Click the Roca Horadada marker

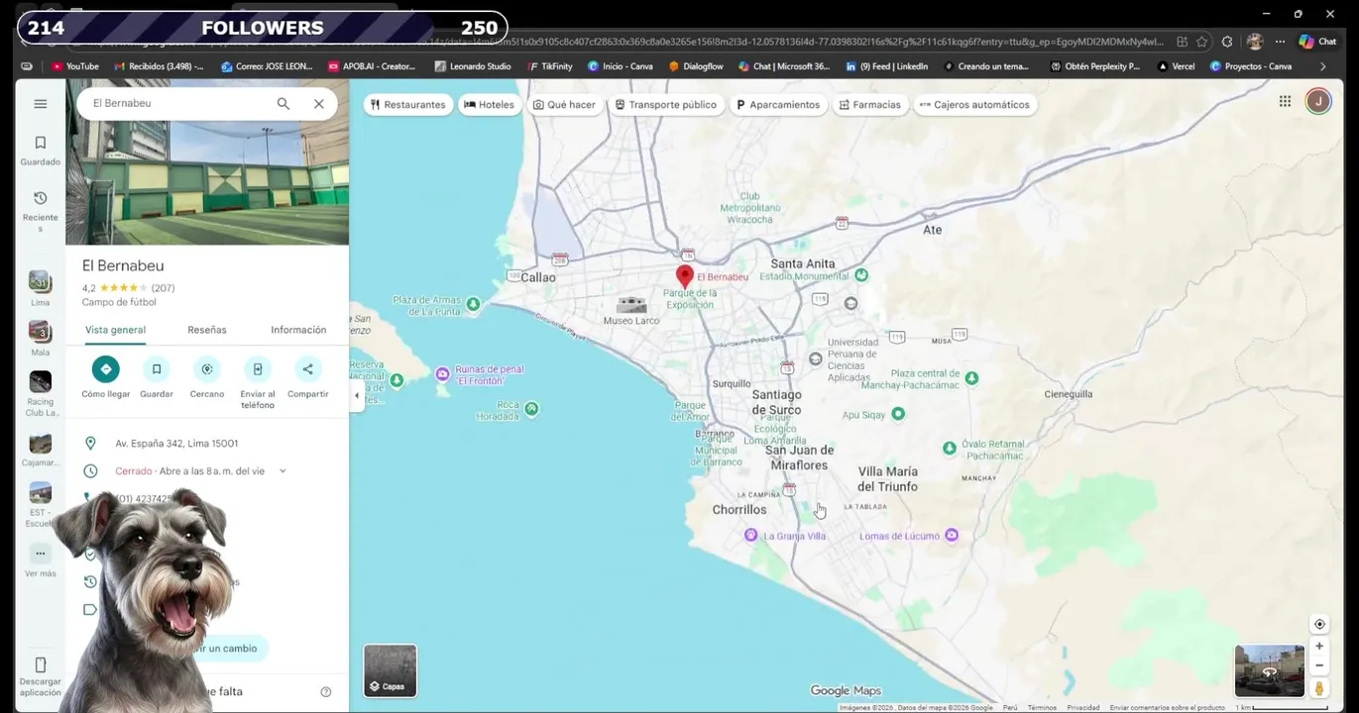pyautogui.click(x=532, y=408)
